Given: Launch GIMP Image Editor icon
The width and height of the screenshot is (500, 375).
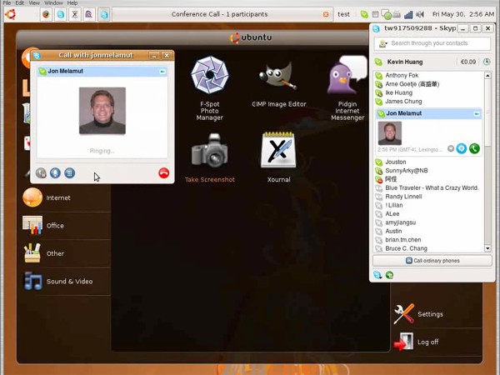Looking at the screenshot, I should click(278, 77).
